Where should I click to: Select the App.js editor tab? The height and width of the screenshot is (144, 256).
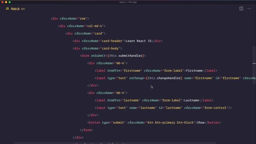[15, 9]
